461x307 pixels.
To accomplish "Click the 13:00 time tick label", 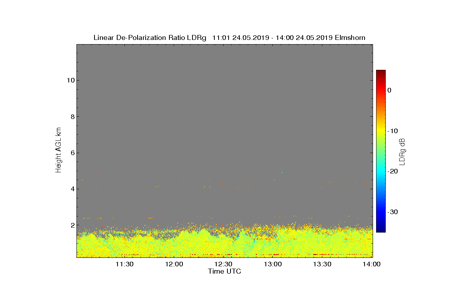I will point(273,264).
